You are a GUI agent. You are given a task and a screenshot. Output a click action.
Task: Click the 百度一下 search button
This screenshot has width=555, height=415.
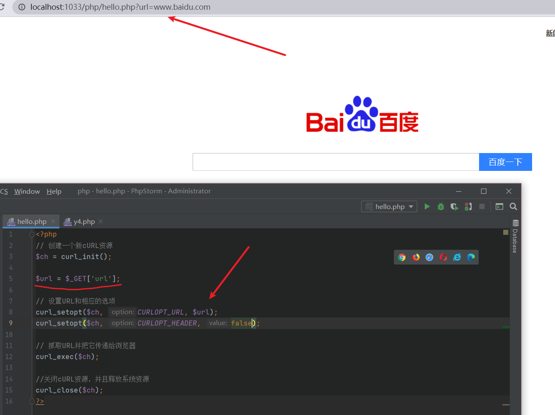click(x=505, y=162)
